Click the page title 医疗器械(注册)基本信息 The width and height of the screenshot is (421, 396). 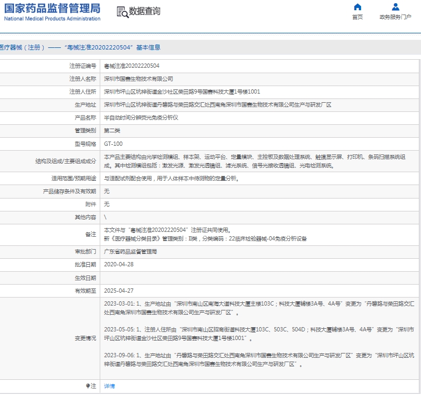(80, 48)
